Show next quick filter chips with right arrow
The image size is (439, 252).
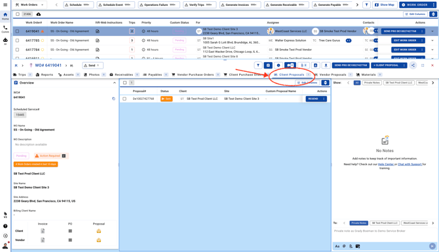[x=357, y=5]
